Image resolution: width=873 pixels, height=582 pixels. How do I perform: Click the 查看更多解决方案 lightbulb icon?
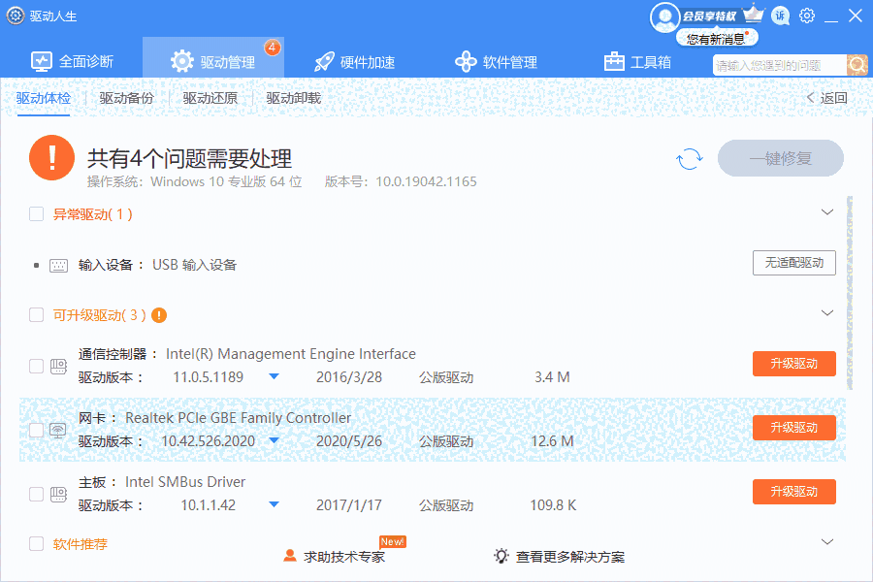[x=501, y=556]
